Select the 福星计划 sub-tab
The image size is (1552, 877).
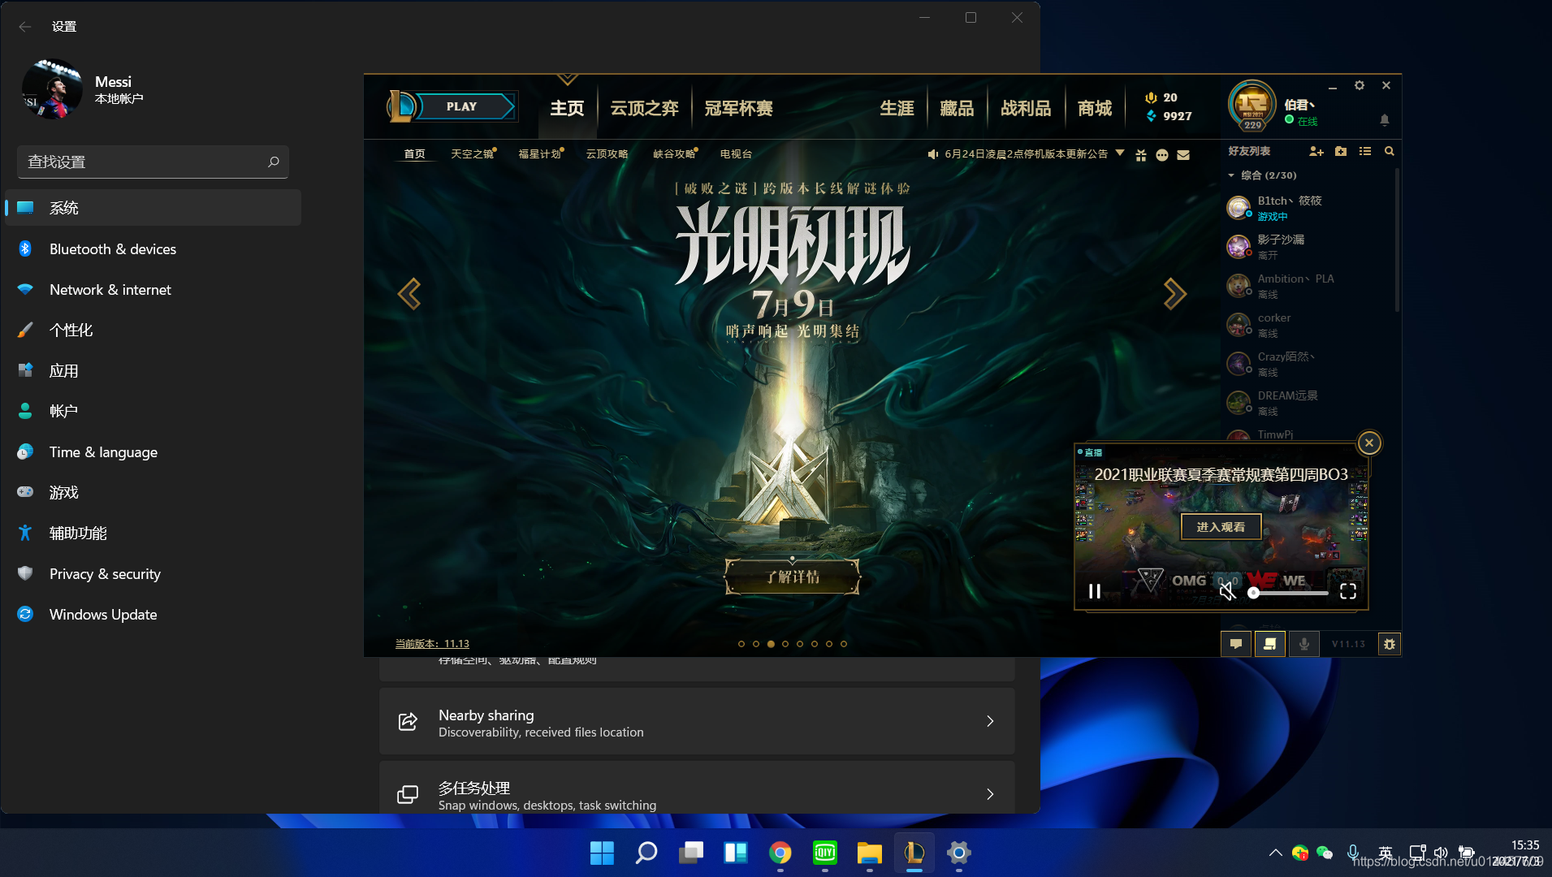[539, 153]
